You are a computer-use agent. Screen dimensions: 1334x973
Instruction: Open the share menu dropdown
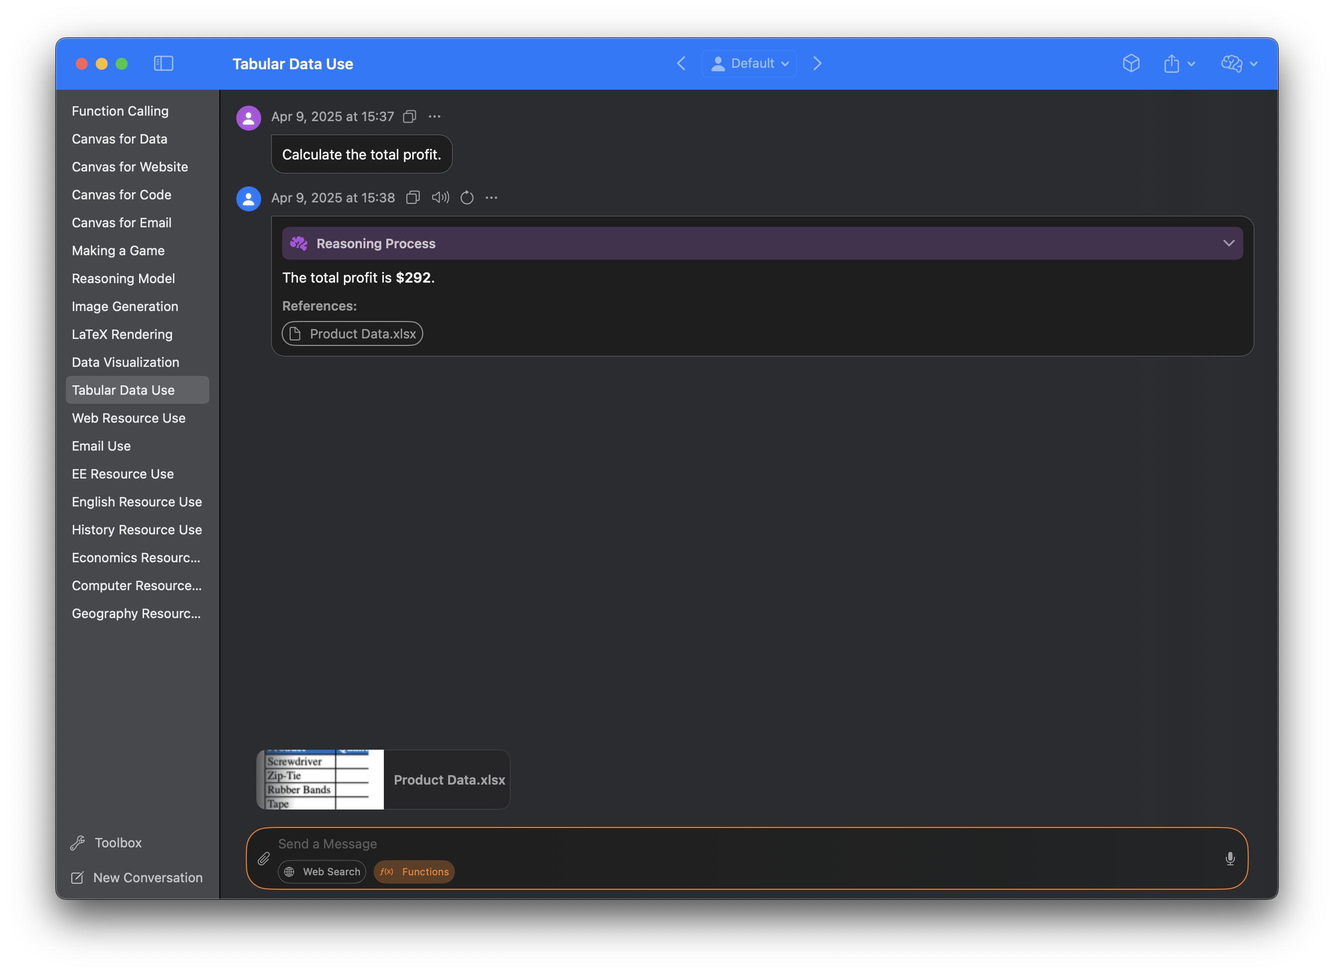pos(1178,64)
